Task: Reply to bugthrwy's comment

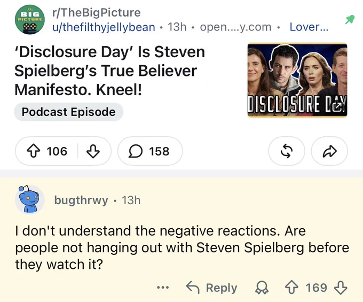Action: click(x=211, y=288)
